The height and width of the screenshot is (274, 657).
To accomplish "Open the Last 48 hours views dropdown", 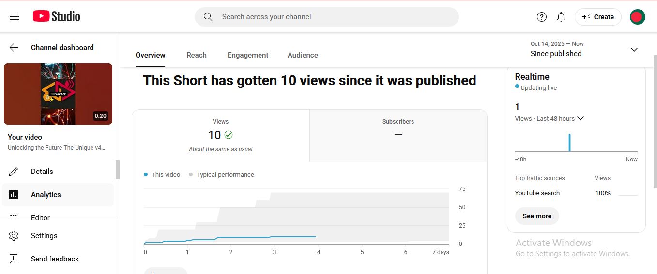I will click(581, 119).
